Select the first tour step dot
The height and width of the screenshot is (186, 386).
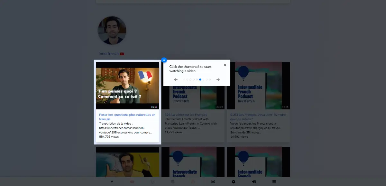tap(184, 79)
